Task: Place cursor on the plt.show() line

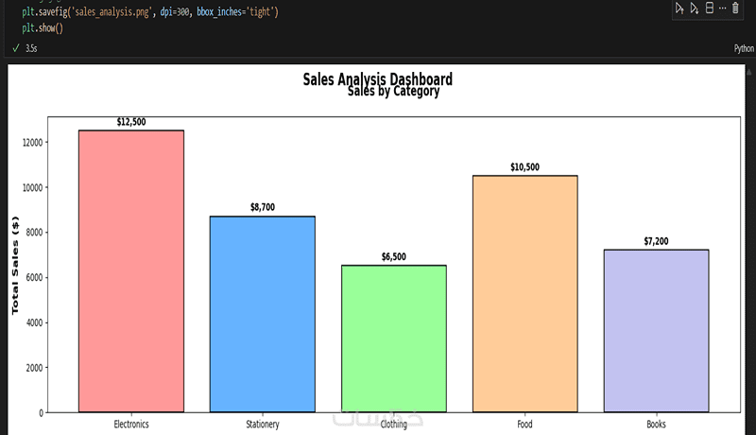Action: pyautogui.click(x=40, y=28)
